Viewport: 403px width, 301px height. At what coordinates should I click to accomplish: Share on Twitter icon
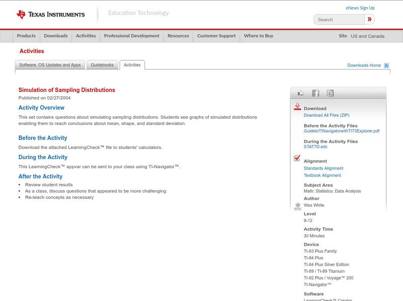click(330, 93)
